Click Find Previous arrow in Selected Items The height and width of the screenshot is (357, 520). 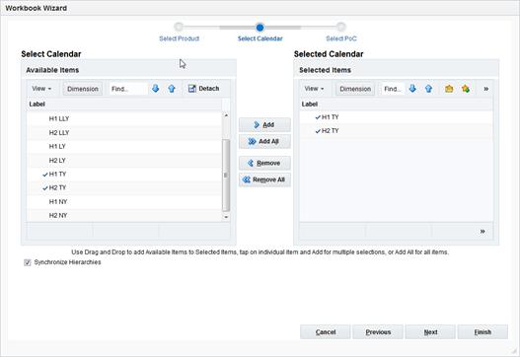tap(428, 89)
